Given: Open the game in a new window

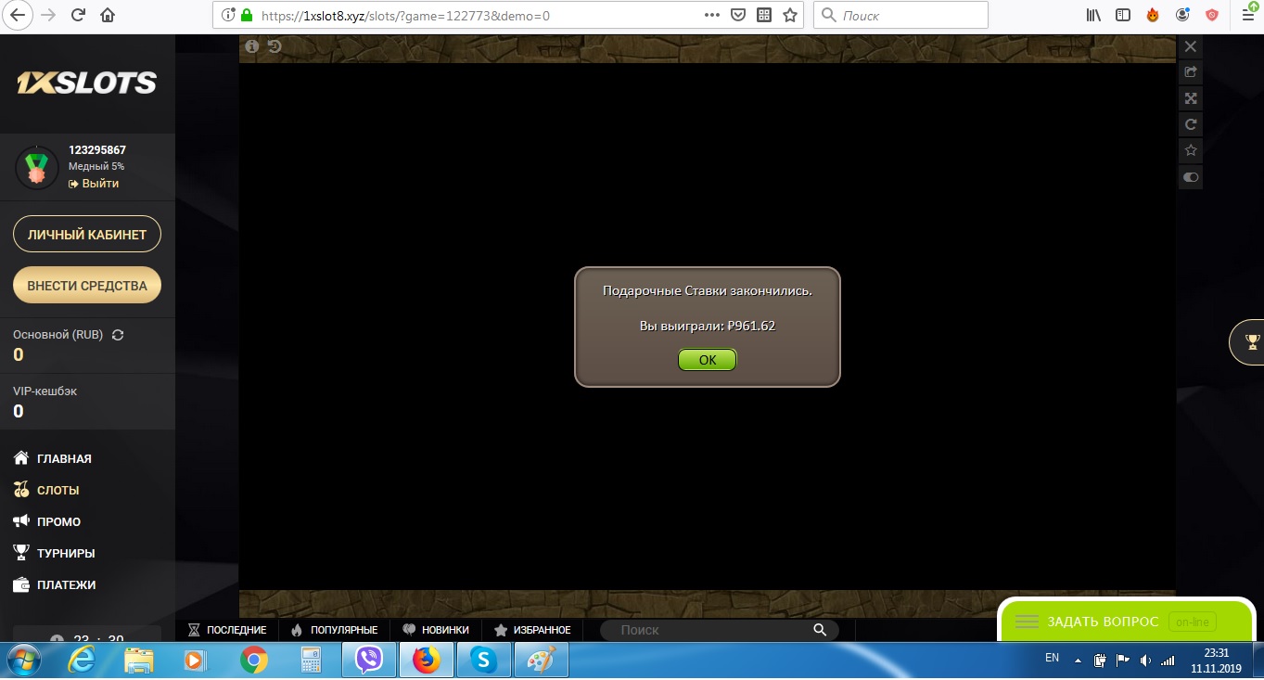Looking at the screenshot, I should point(1191,72).
